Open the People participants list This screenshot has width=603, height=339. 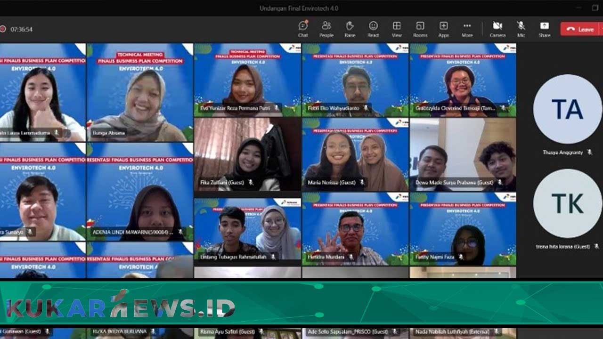[x=326, y=28]
